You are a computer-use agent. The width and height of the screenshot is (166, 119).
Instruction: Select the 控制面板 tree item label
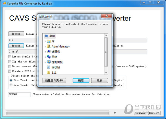pyautogui.click(x=57, y=62)
